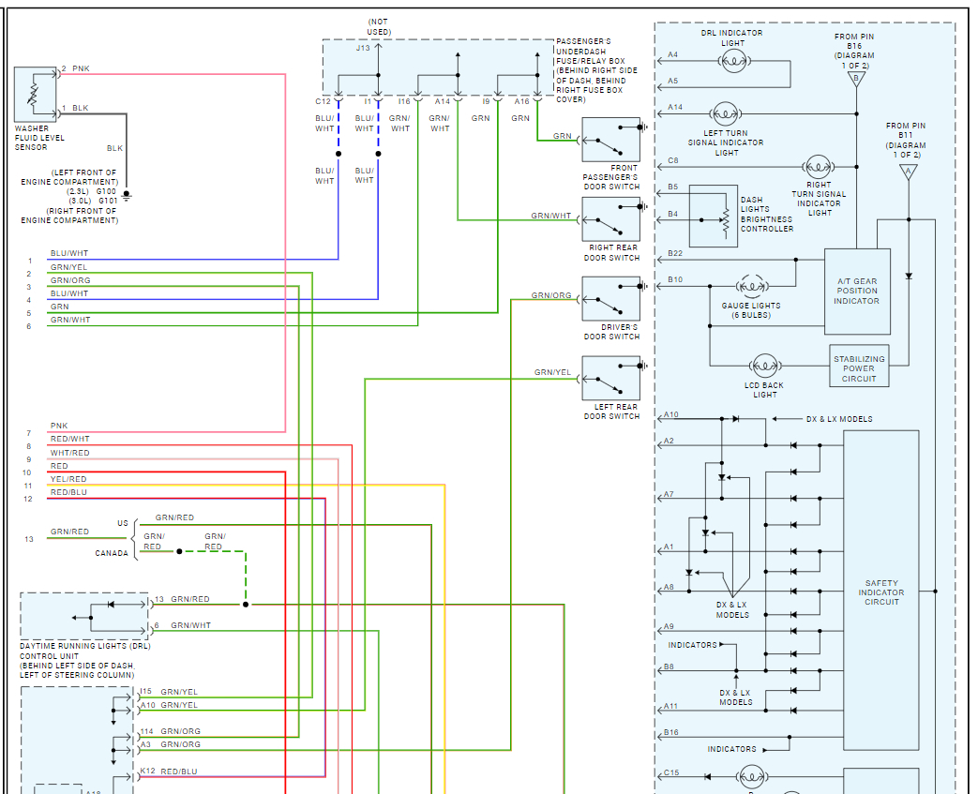Click the washer fluid level sensor symbol
The width and height of the screenshot is (978, 794).
(x=36, y=94)
